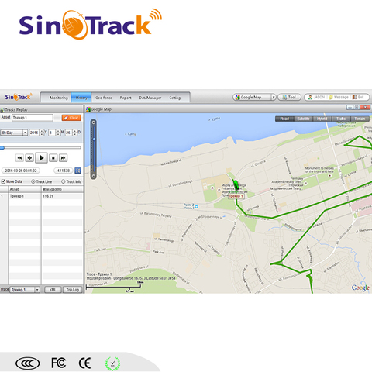Click the replay progress slider handle
This screenshot has height=372, width=372.
tap(2, 148)
